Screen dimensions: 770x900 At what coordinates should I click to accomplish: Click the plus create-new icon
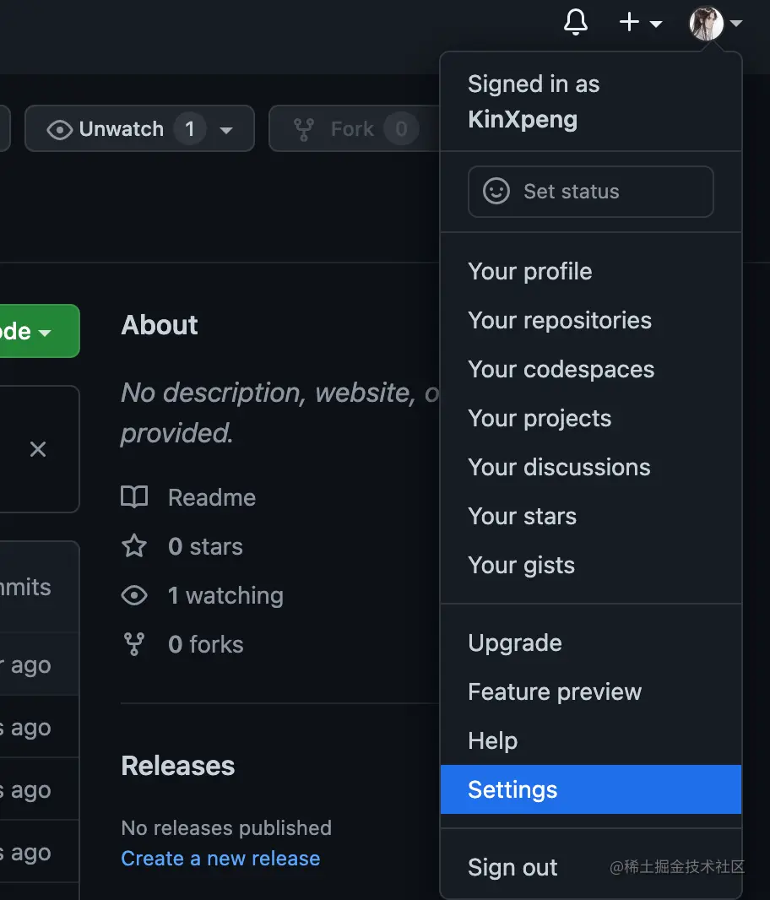[x=630, y=23]
